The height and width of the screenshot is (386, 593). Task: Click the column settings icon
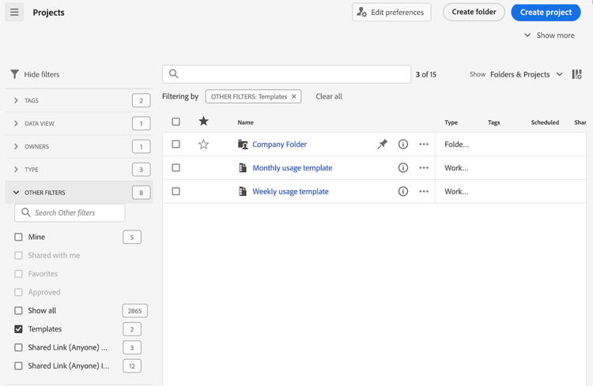click(577, 74)
